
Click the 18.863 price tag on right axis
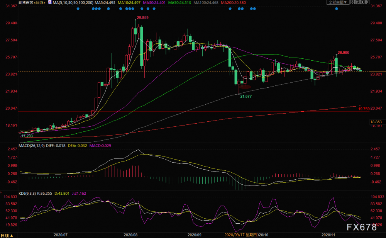tap(376, 122)
